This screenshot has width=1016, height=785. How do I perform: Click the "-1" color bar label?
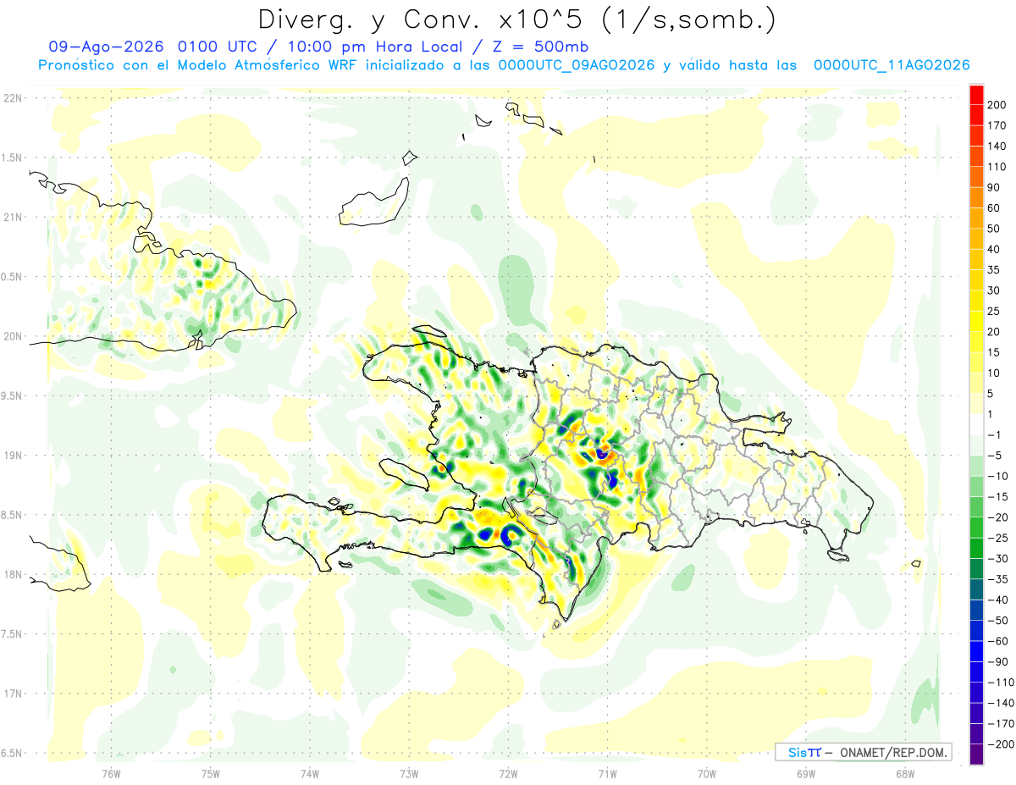[x=994, y=434]
